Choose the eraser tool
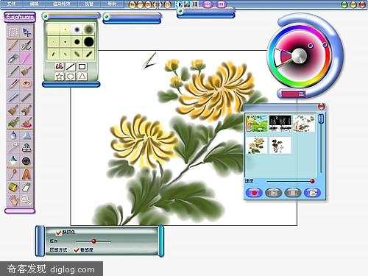 coord(26,188)
